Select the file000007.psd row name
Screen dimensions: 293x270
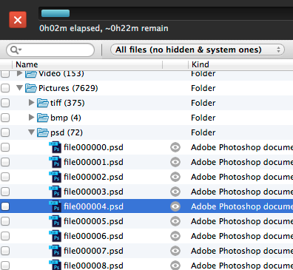tap(93, 251)
